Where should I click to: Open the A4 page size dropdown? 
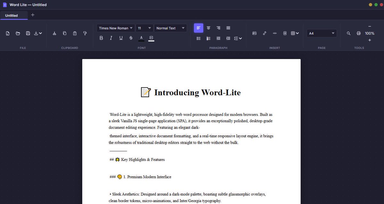(322, 33)
